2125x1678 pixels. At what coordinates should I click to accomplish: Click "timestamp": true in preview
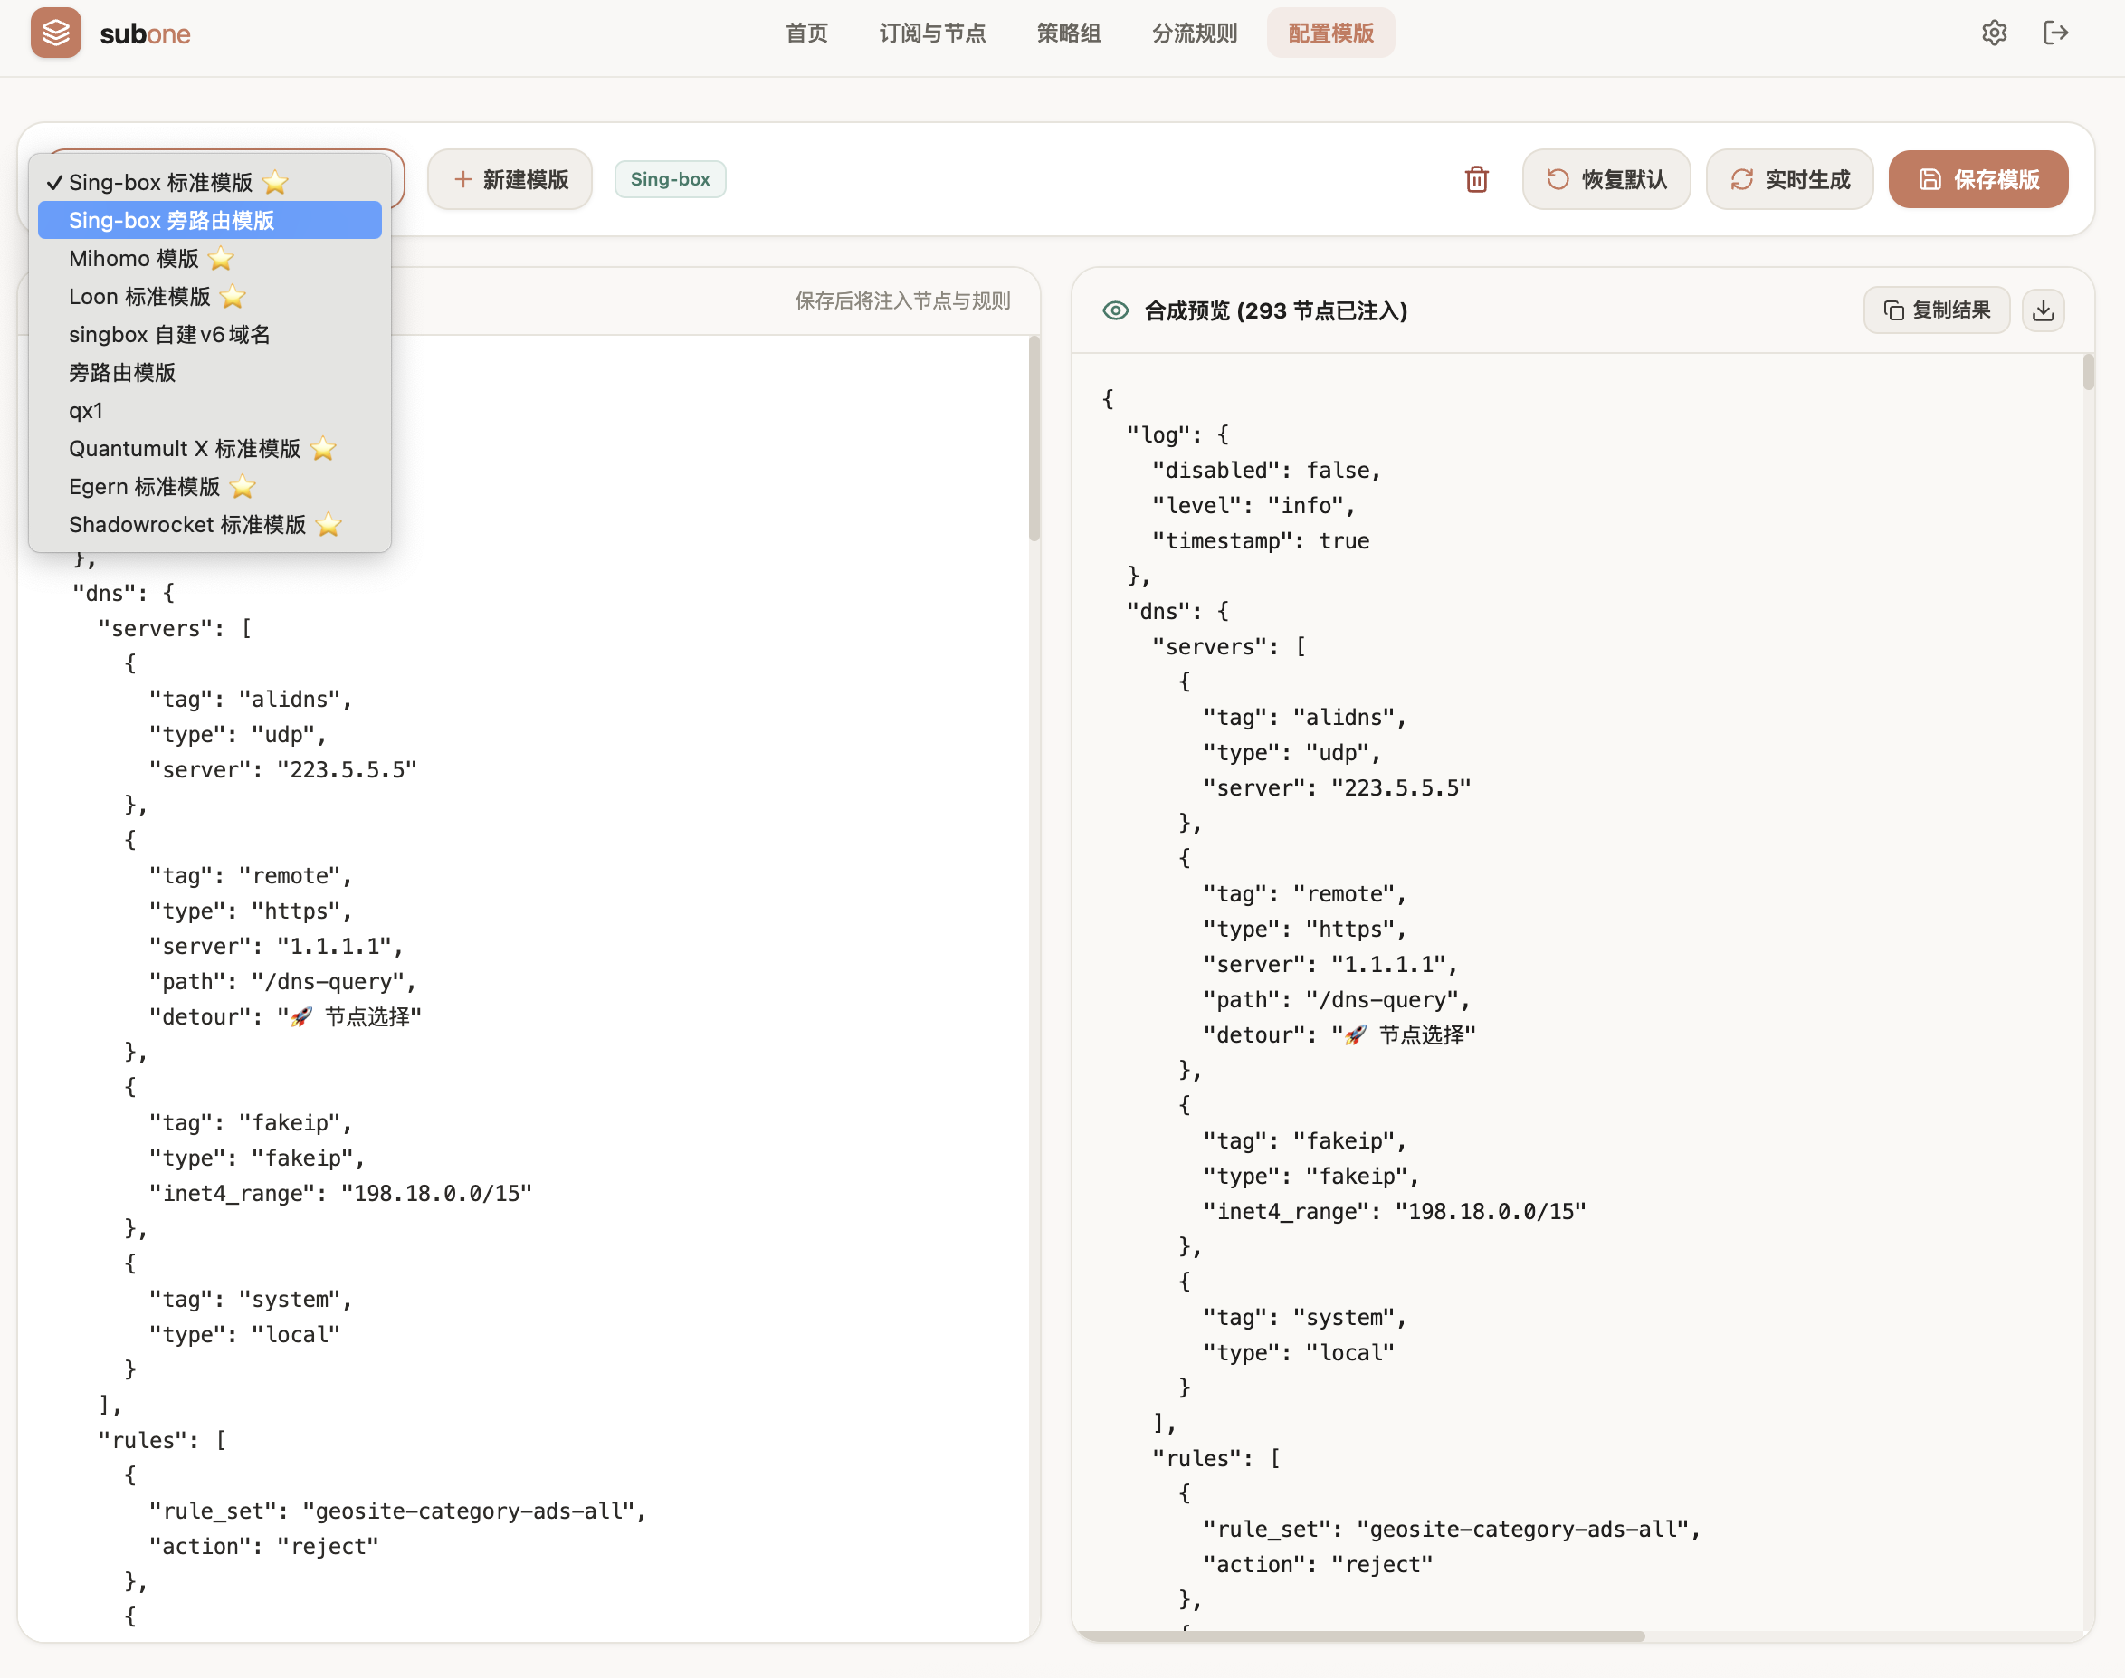[x=1261, y=540]
